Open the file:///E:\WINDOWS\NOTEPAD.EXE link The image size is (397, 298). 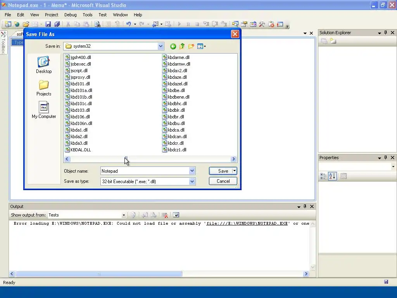point(247,223)
